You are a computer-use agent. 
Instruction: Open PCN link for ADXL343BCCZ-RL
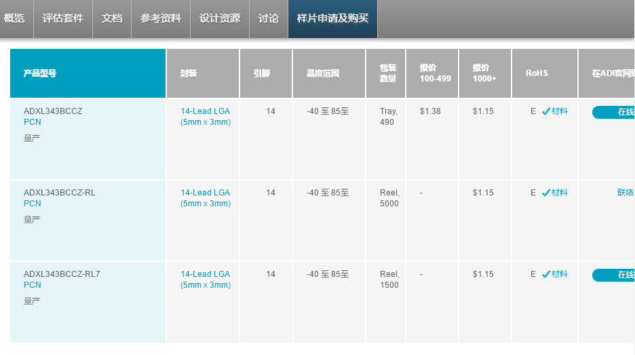click(x=33, y=204)
